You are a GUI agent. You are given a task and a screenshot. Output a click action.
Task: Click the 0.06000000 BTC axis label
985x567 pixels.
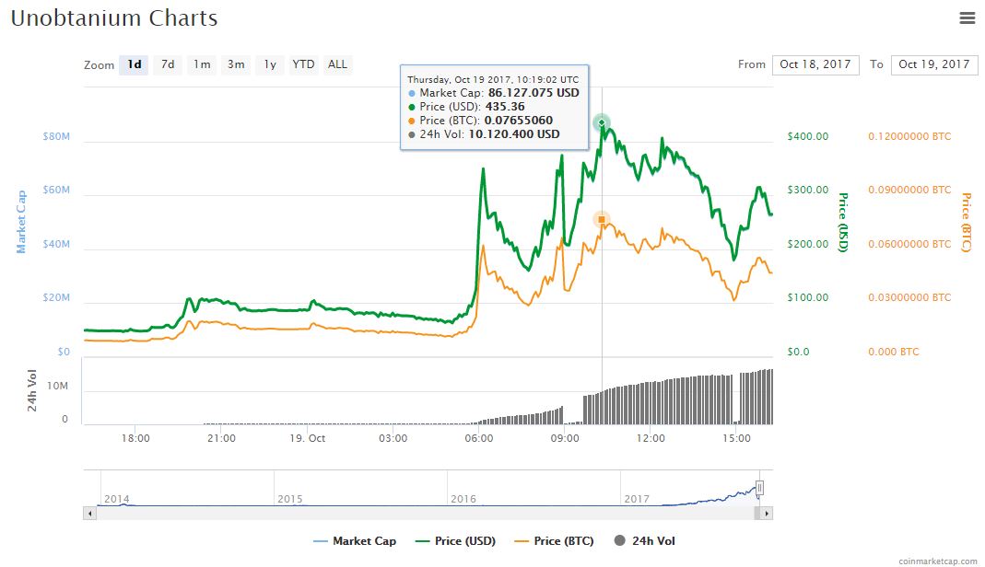pos(909,244)
